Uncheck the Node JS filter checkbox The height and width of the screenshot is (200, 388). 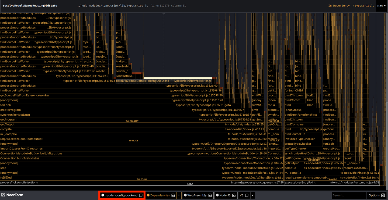pos(234,195)
